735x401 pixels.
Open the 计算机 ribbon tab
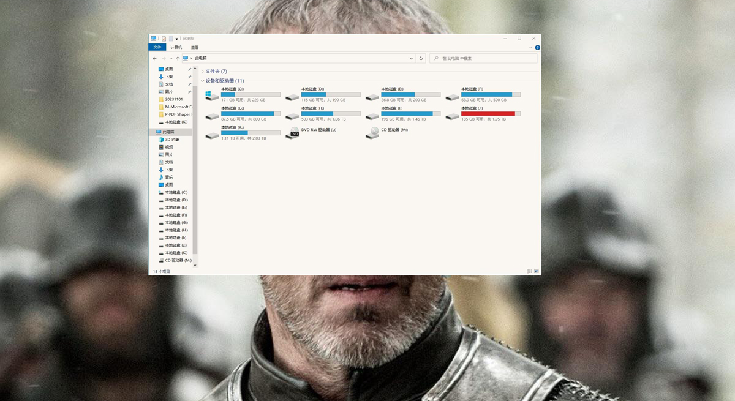coord(176,47)
